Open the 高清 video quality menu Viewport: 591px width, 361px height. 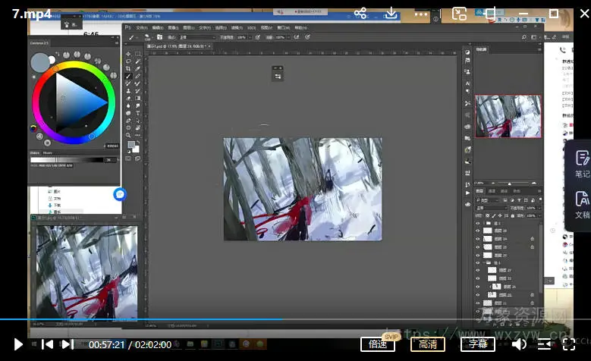[x=428, y=344]
